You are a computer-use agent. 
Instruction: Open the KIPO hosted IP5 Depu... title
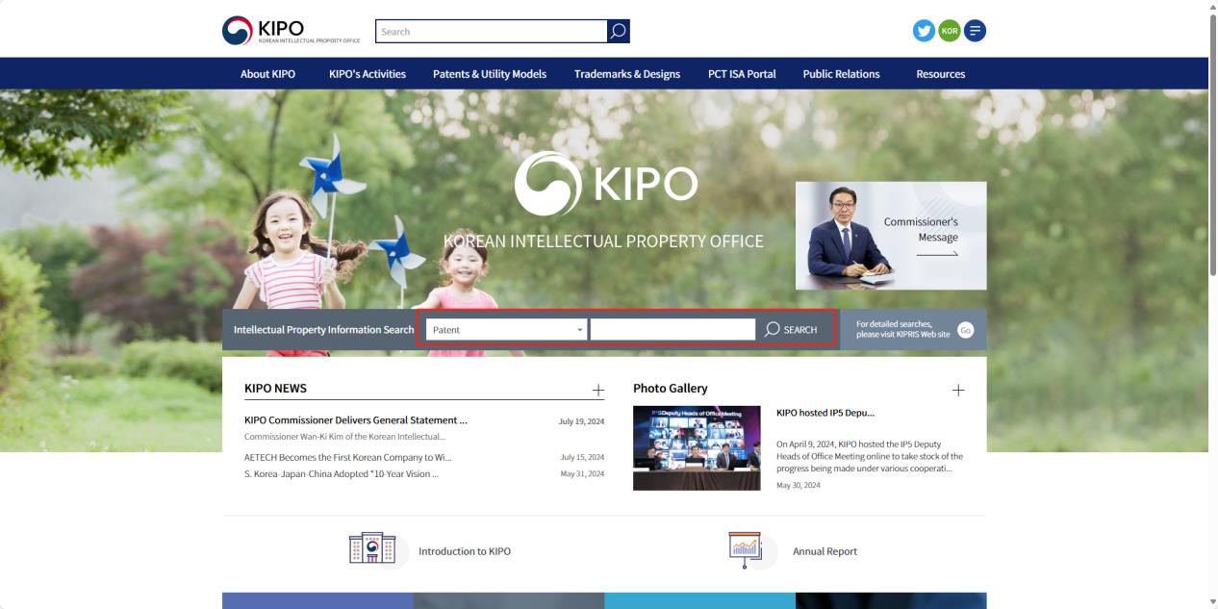(825, 413)
